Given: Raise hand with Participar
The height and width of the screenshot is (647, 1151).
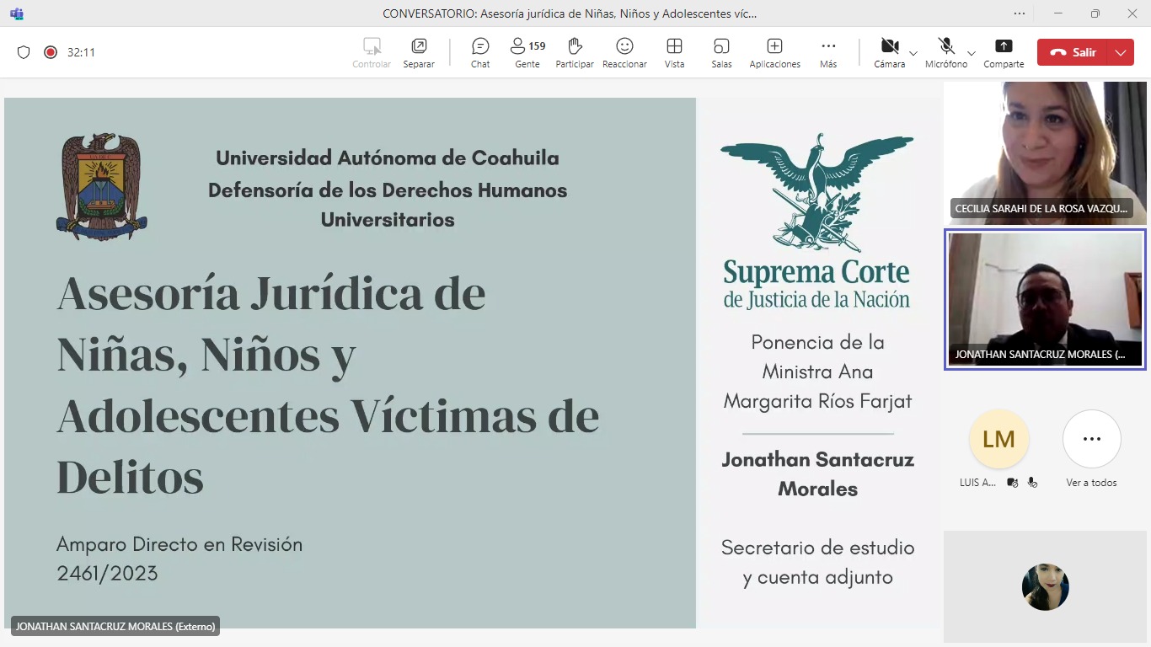Looking at the screenshot, I should tap(575, 52).
